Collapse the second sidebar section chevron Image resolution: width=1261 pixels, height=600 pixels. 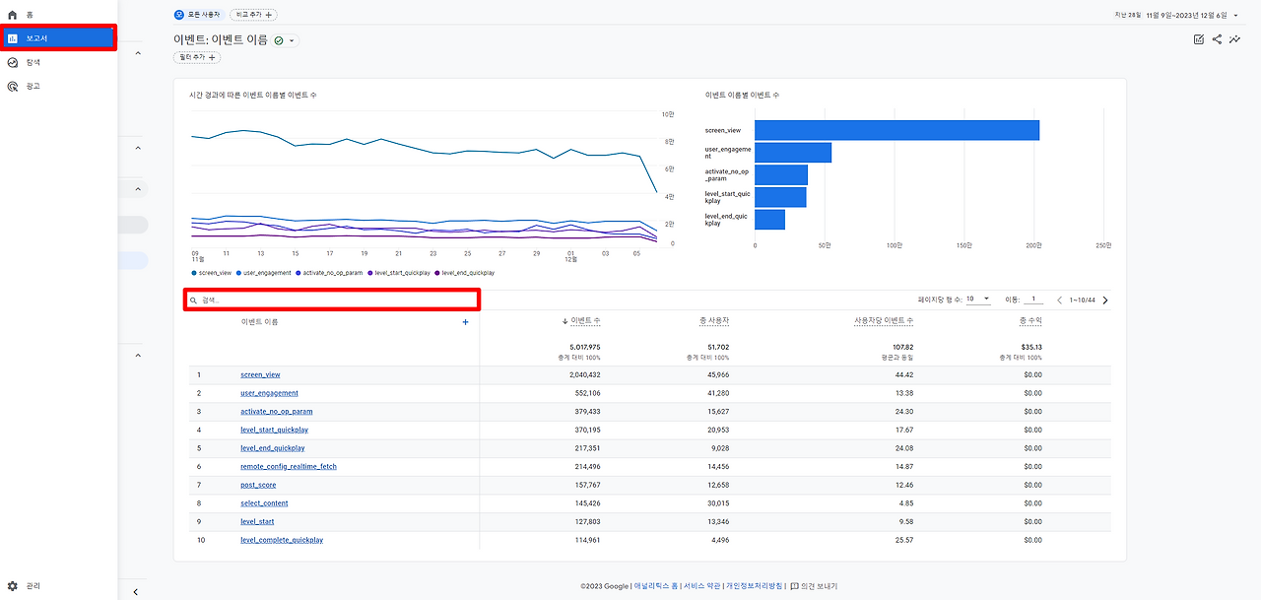click(138, 148)
